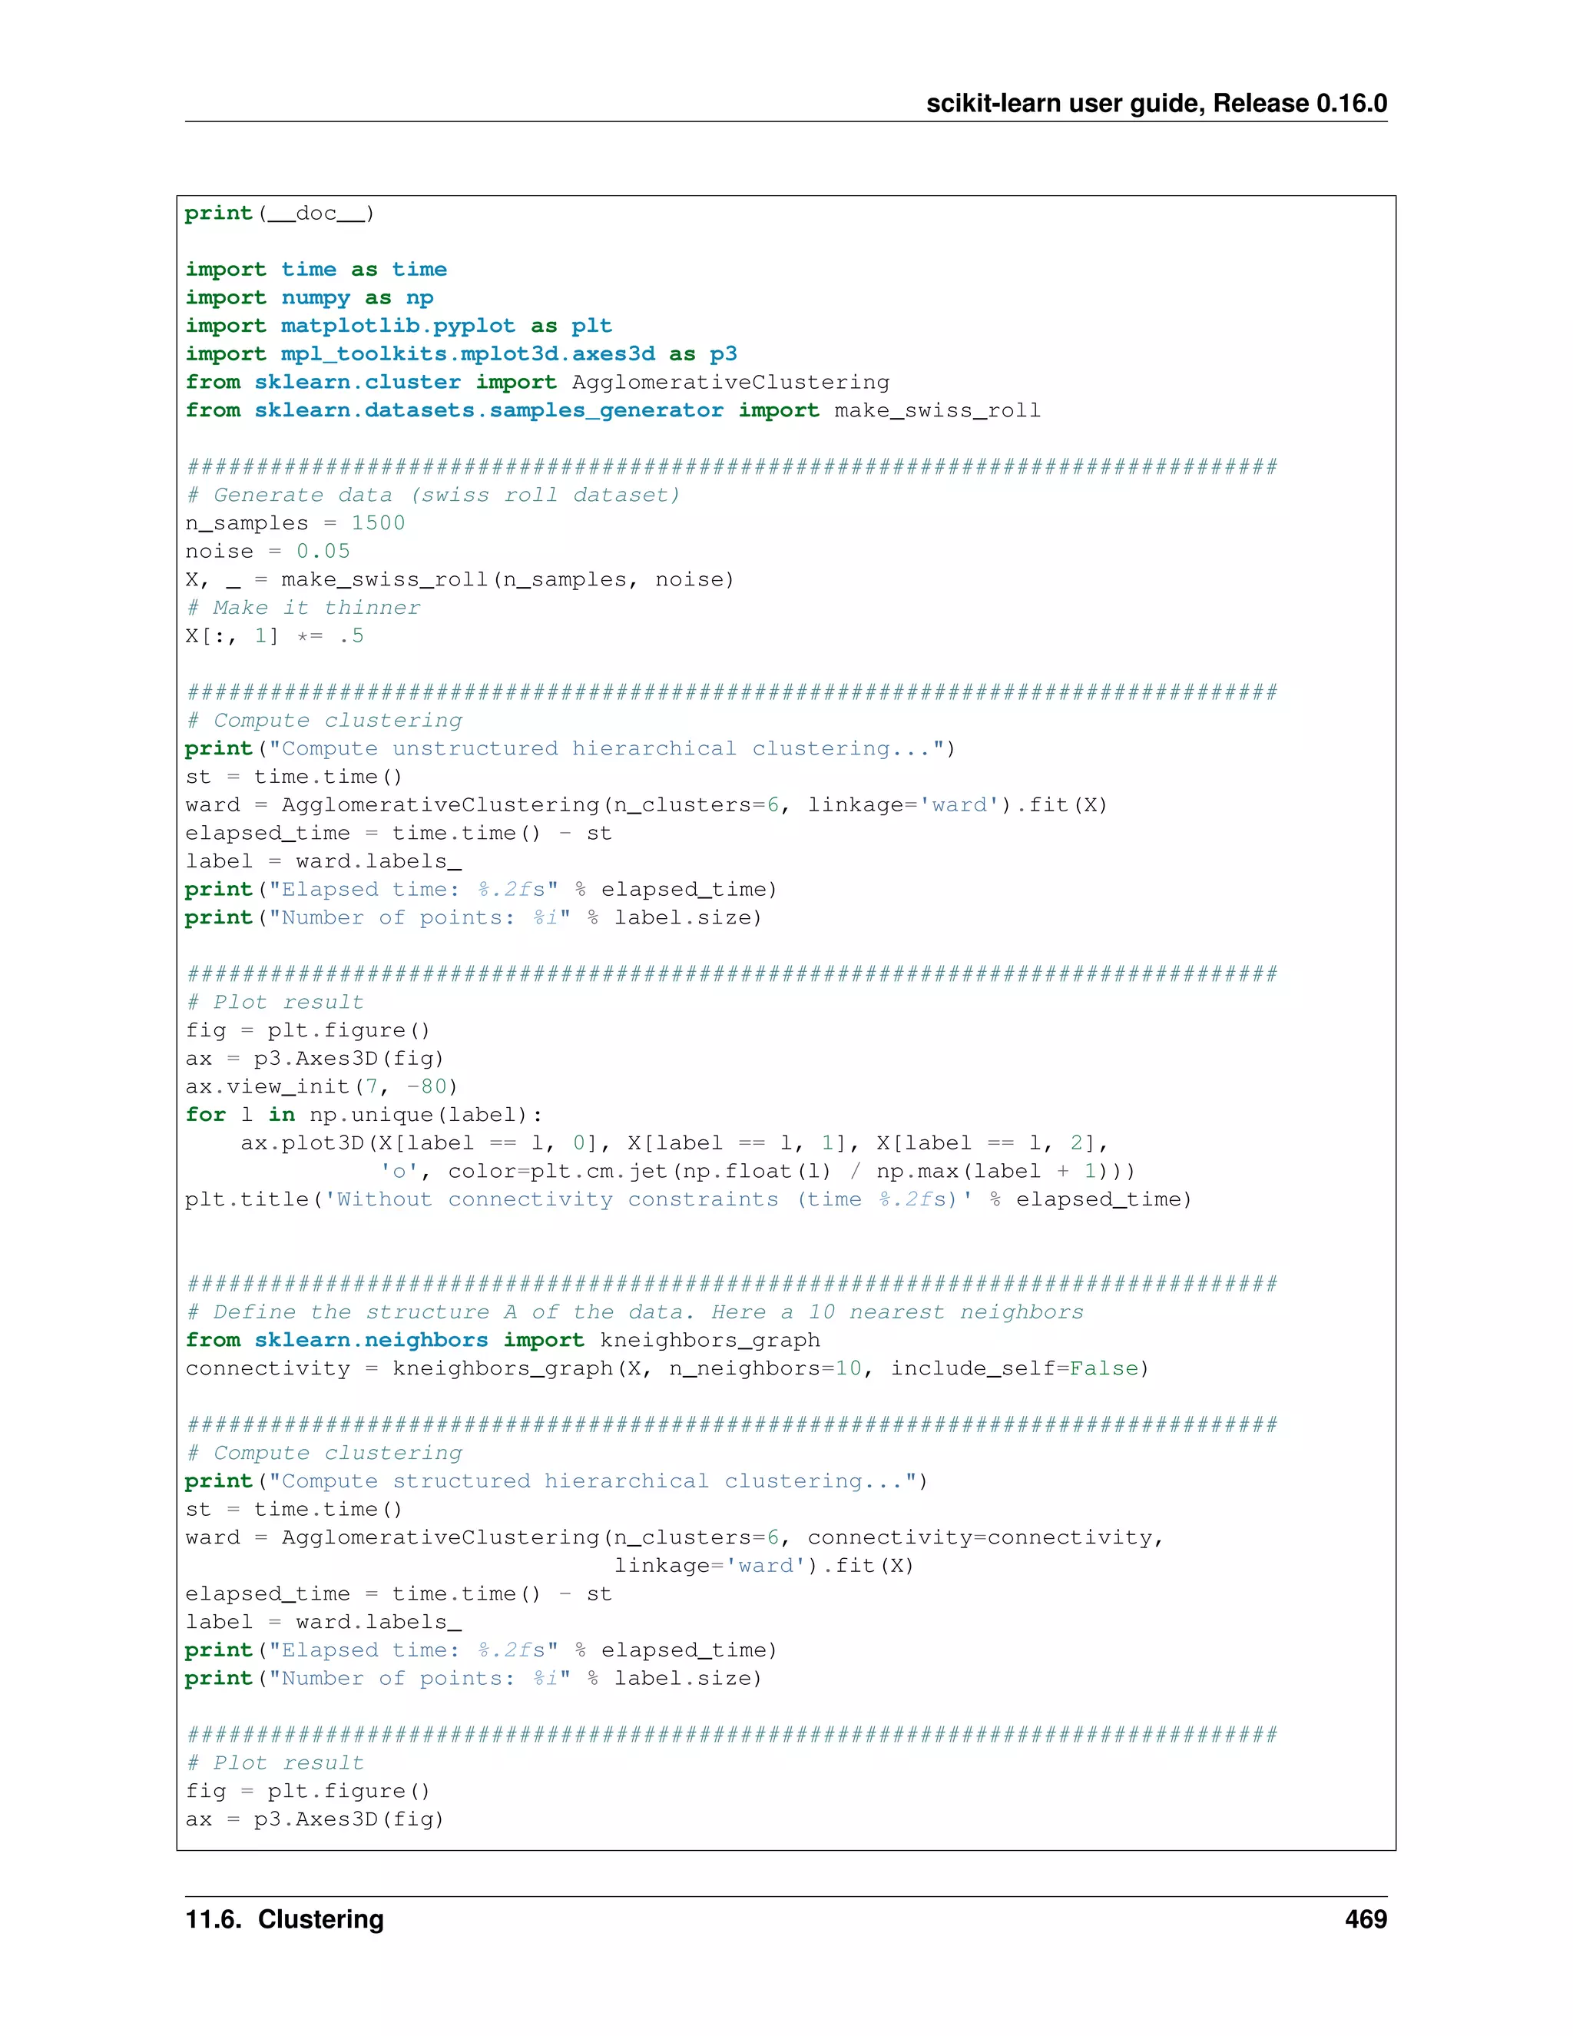Click the 'connectivity = kneighbors_graph(X, n_neighbors=10...' line

click(667, 1368)
